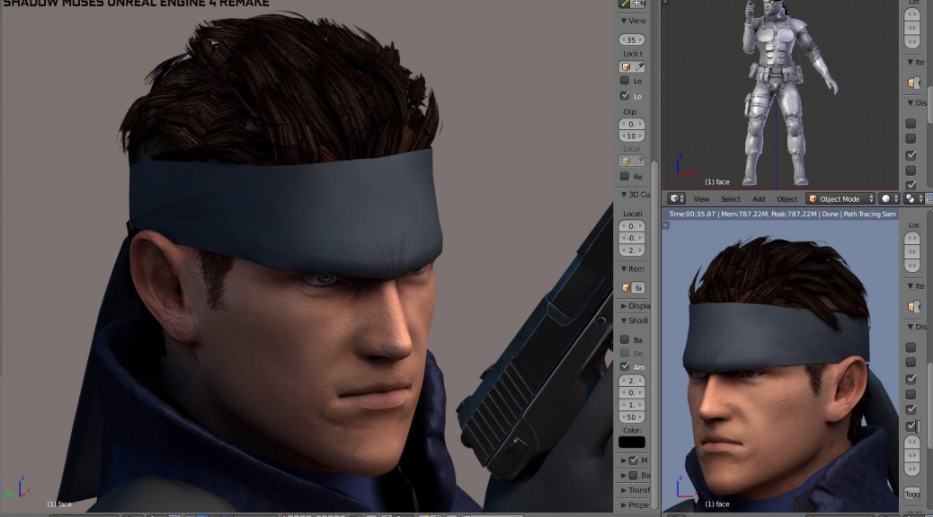Click the viewport shading sphere icon

tap(886, 199)
